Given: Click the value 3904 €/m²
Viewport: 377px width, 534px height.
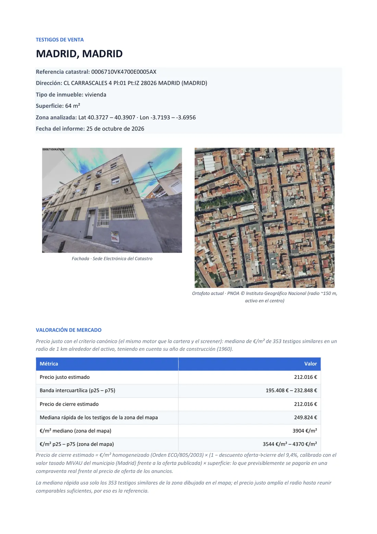Looking at the screenshot, I should 305,431.
